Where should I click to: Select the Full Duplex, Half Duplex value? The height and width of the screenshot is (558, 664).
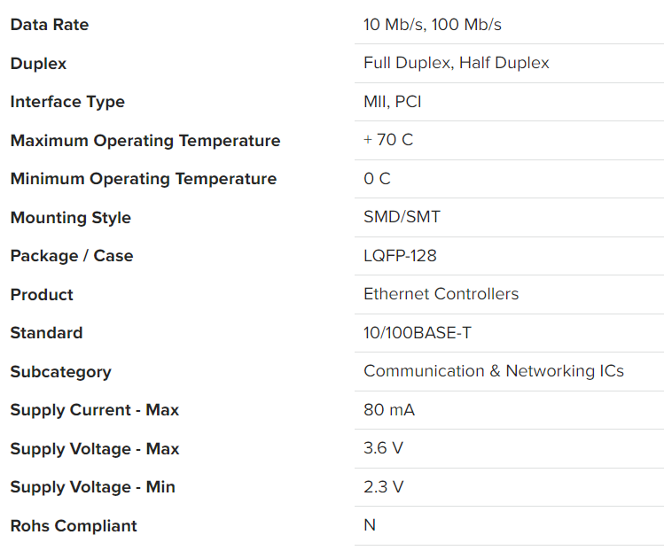pyautogui.click(x=456, y=63)
